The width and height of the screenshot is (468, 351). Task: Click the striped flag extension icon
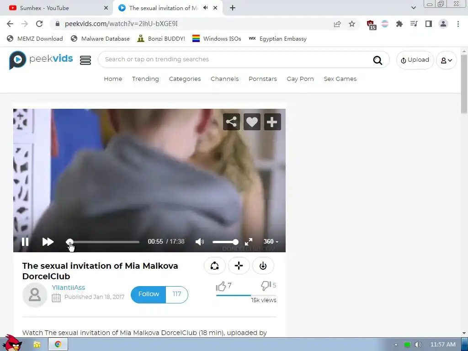pos(385,24)
